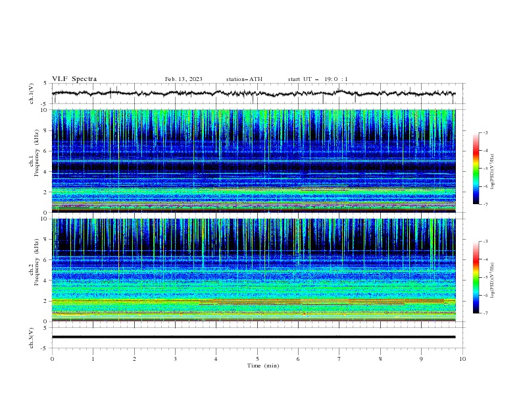Click the "4" kHz tick on ch.2 spectrogram
The height and width of the screenshot is (403, 521).
(x=47, y=281)
